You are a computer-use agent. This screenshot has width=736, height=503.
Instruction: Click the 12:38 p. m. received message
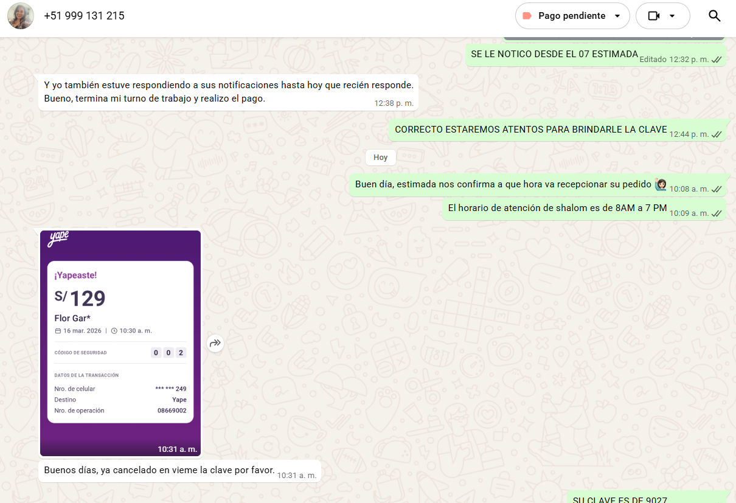point(228,92)
